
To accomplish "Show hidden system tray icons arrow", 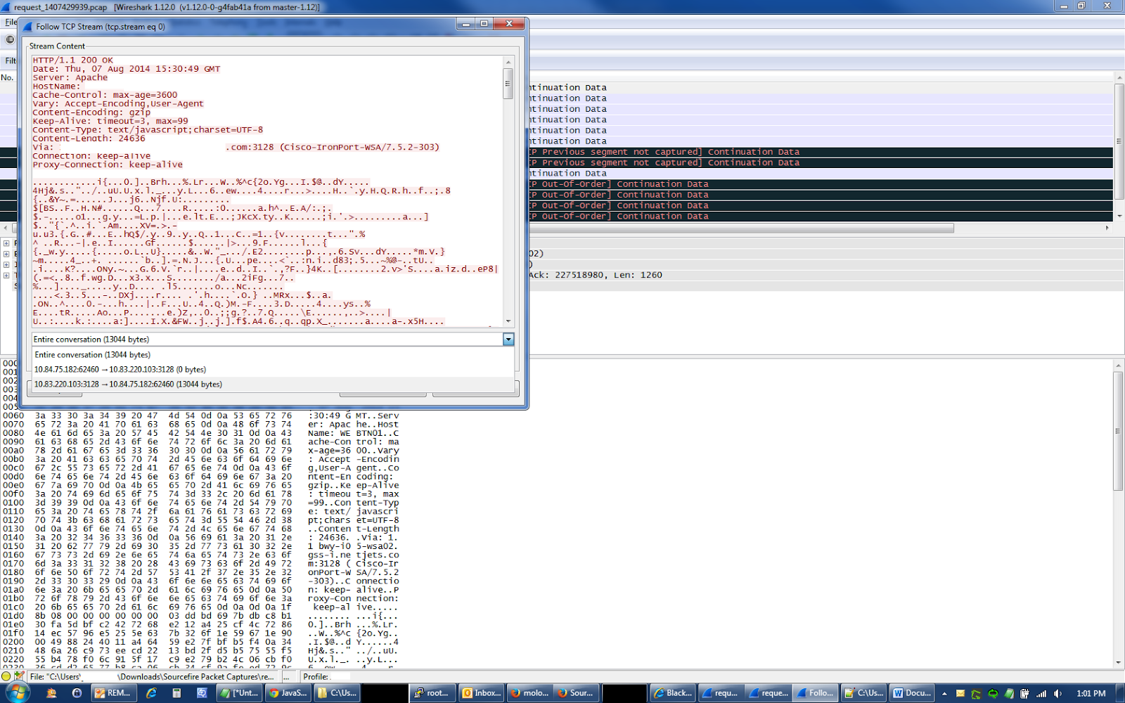I will (944, 693).
